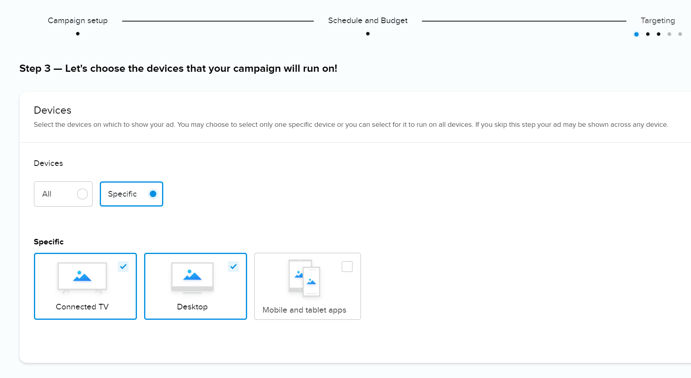Click the bold Specific section heading
The height and width of the screenshot is (378, 691).
49,242
